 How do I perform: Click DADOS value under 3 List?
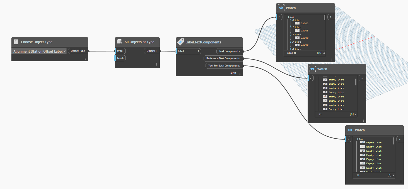click(305, 45)
